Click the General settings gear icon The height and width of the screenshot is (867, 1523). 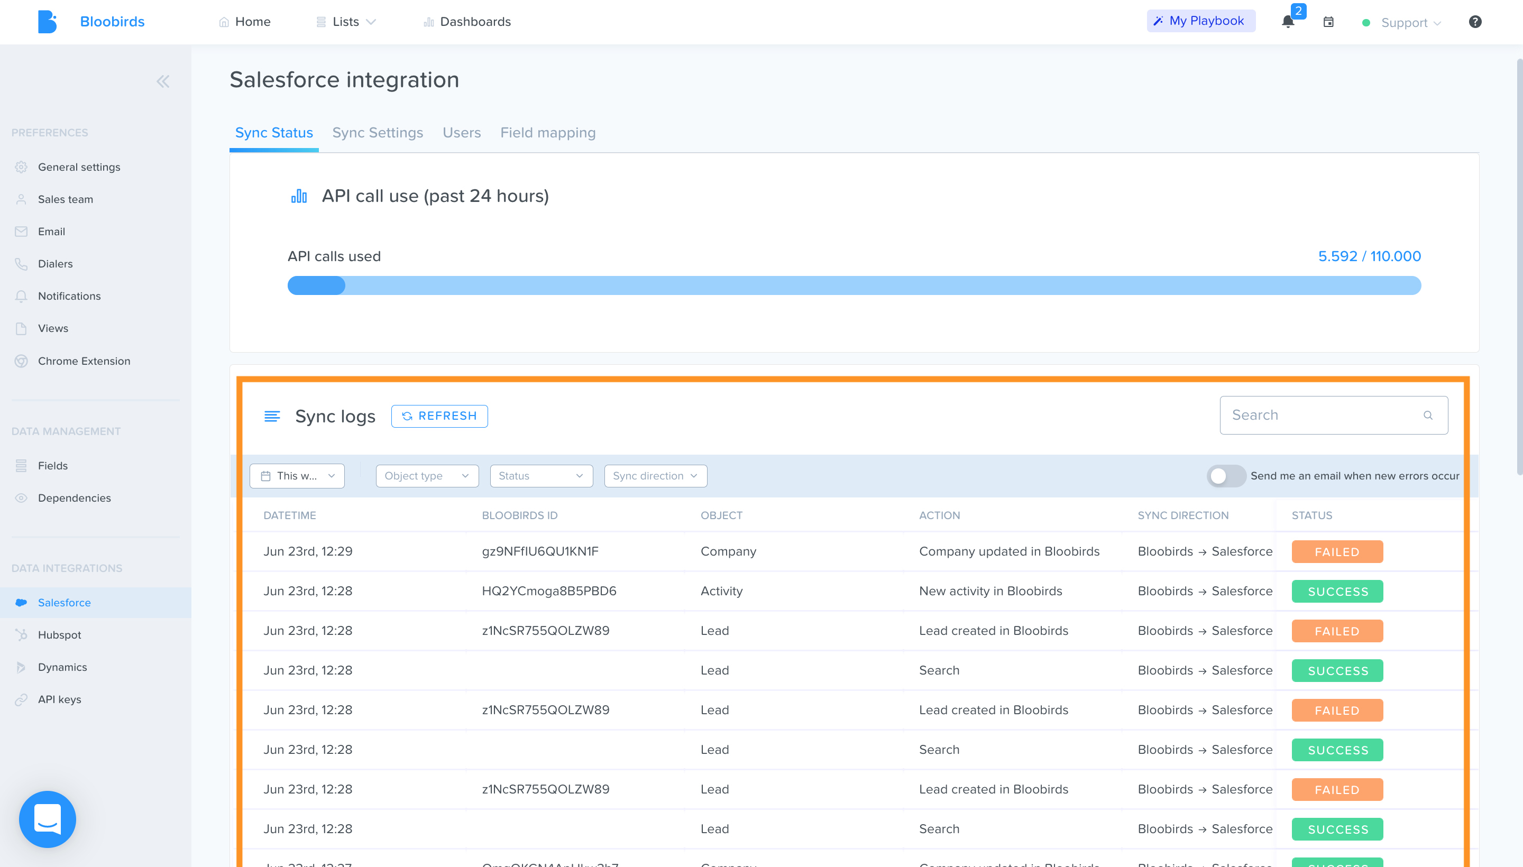(22, 168)
